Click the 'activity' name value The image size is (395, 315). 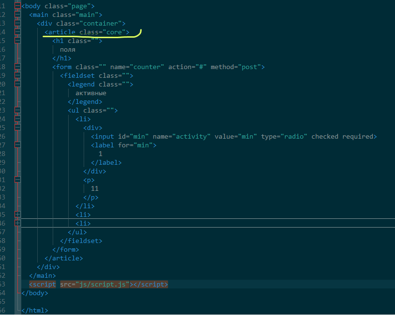(191, 136)
